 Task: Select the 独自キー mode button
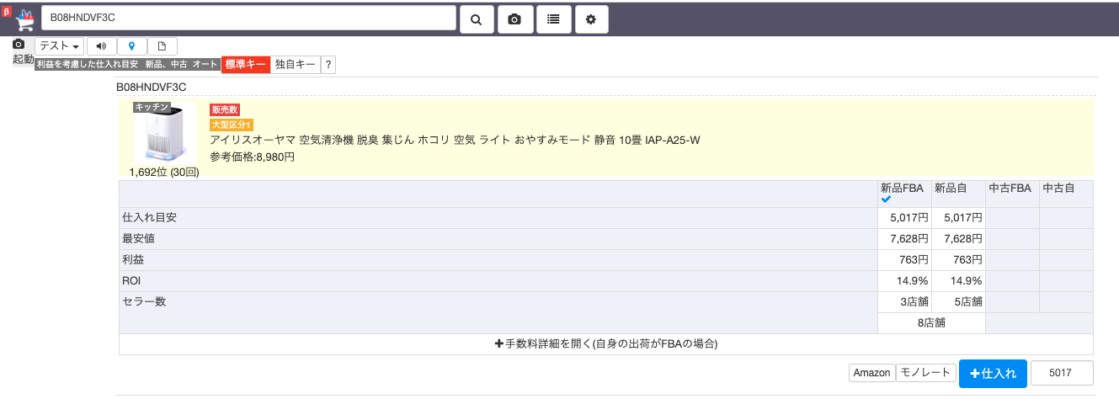click(x=296, y=65)
